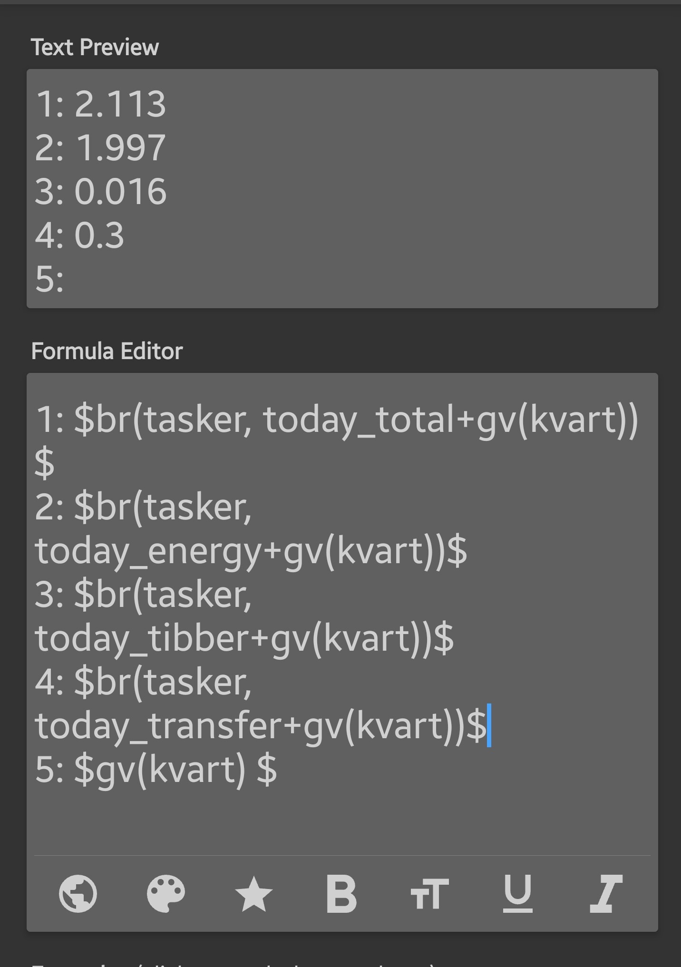This screenshot has width=681, height=967.
Task: Click the Formula Editor heading
Action: tap(107, 352)
